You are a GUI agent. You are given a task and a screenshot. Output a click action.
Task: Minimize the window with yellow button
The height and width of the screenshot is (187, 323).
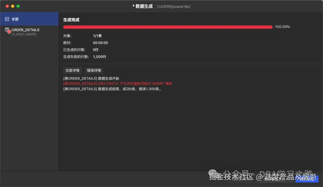(13, 6)
